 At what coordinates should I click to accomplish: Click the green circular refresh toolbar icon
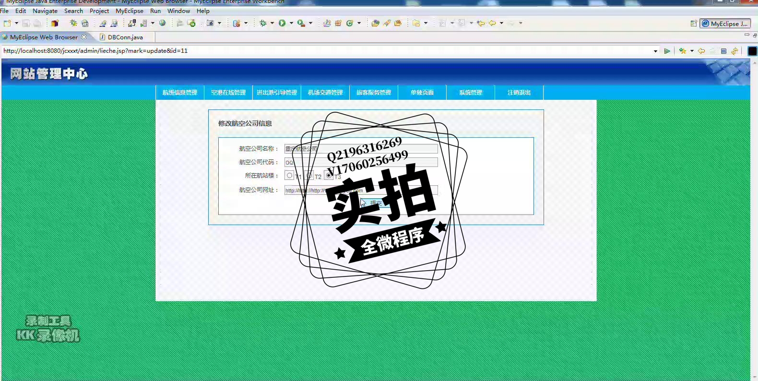pyautogui.click(x=350, y=23)
